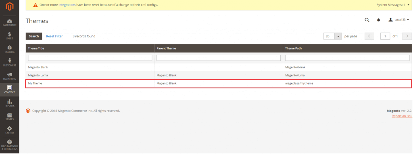Open the Marketing menu in the sidebar
Image resolution: width=413 pixels, height=154 pixels.
tap(10, 76)
